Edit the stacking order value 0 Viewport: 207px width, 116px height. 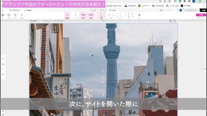coord(22,15)
